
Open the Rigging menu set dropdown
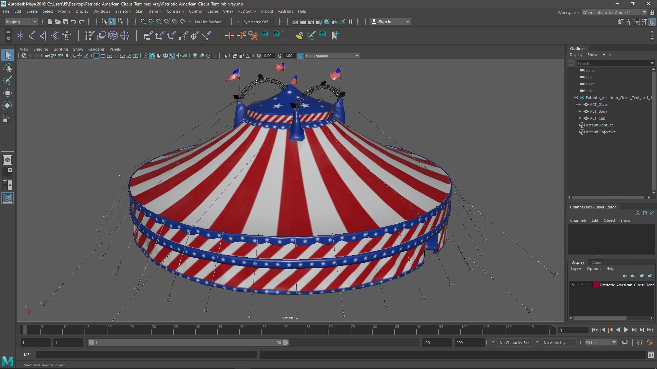coord(21,22)
